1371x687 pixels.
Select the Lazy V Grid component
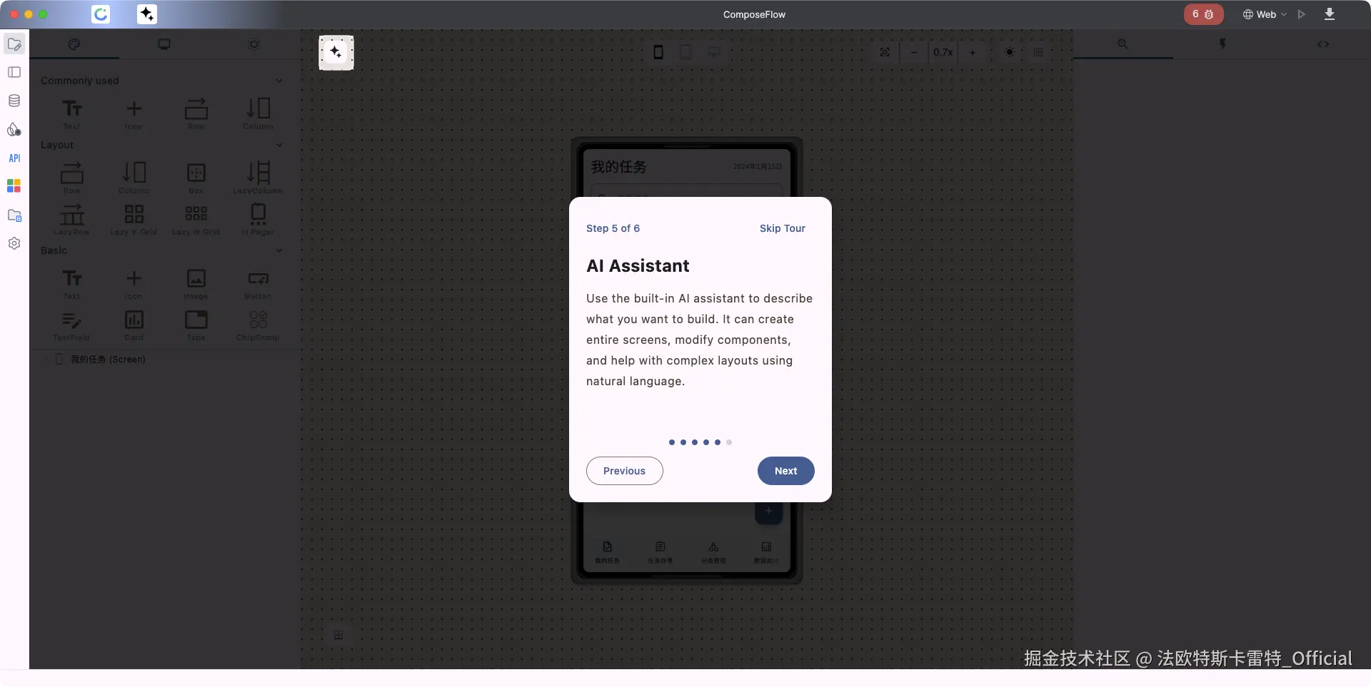pos(134,219)
